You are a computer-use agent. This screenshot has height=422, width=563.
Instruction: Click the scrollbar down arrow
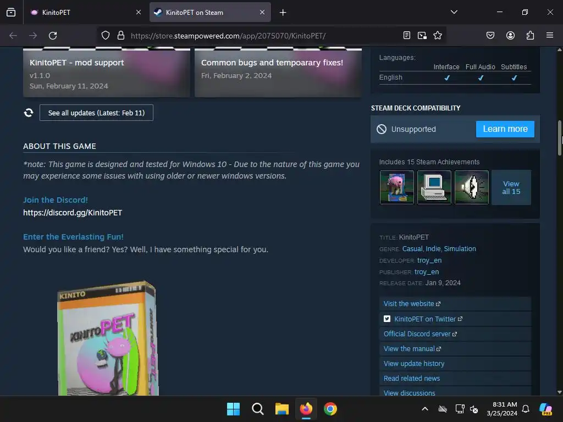click(x=559, y=392)
